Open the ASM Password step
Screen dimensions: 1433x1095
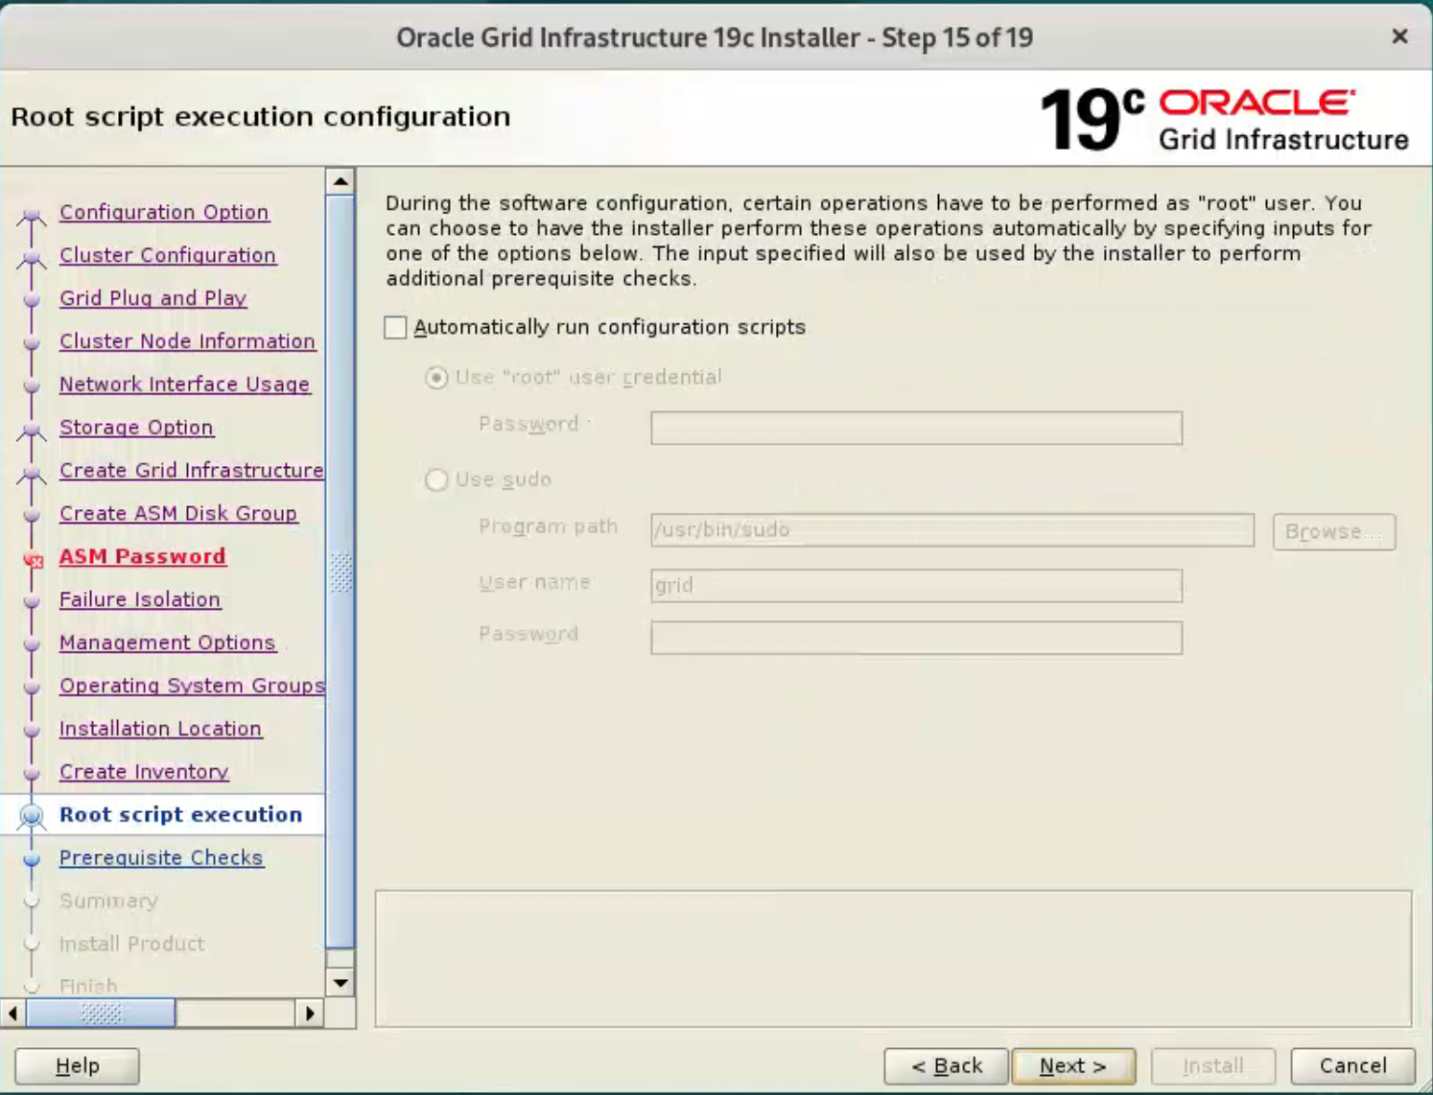[x=142, y=557]
